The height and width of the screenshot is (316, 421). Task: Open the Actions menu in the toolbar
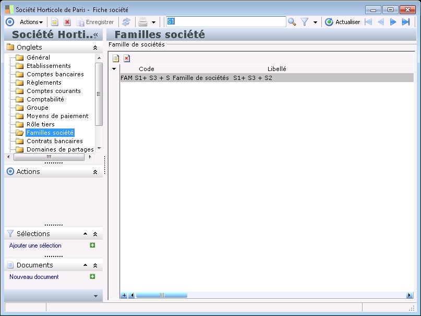[x=31, y=22]
